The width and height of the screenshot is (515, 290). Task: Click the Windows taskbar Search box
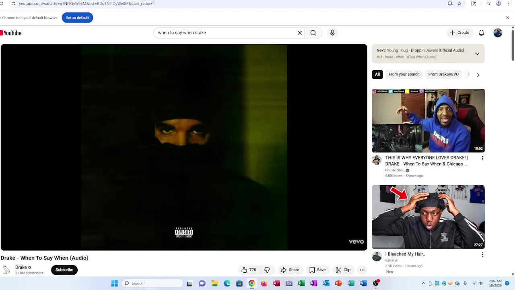[x=152, y=283]
